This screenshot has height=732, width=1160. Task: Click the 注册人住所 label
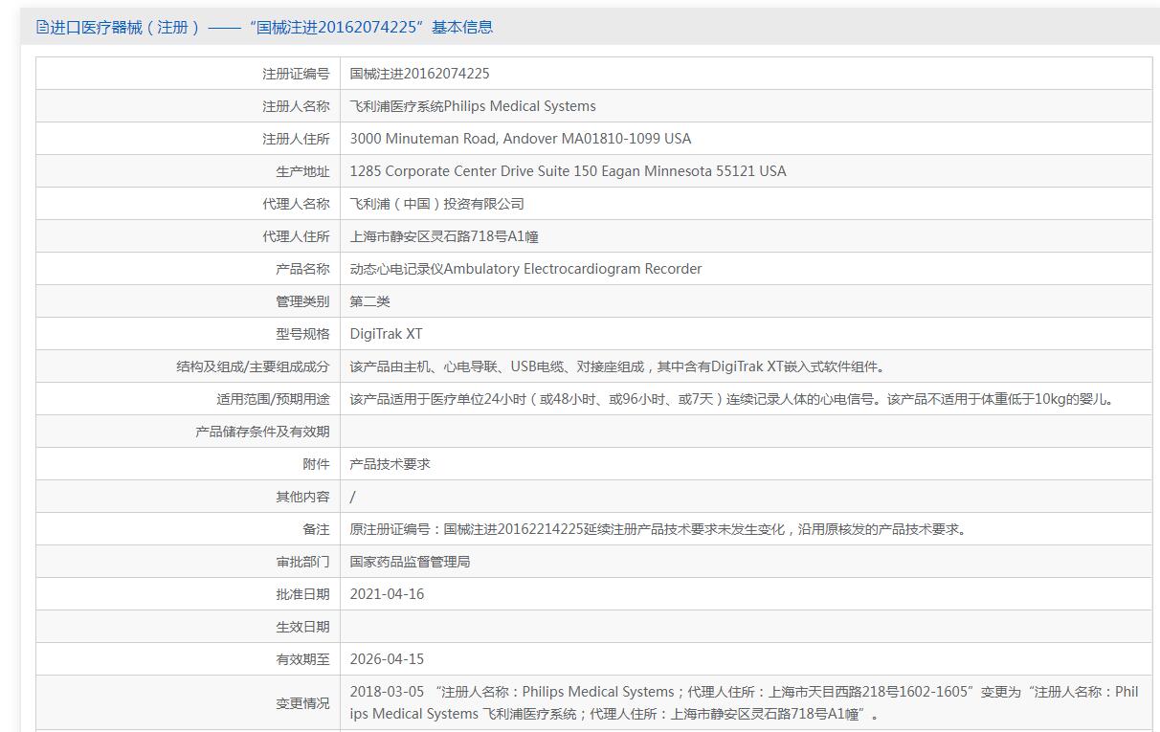[x=296, y=139]
